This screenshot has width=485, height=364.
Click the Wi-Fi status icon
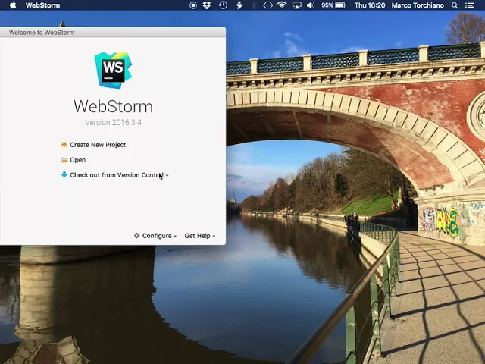tap(282, 5)
